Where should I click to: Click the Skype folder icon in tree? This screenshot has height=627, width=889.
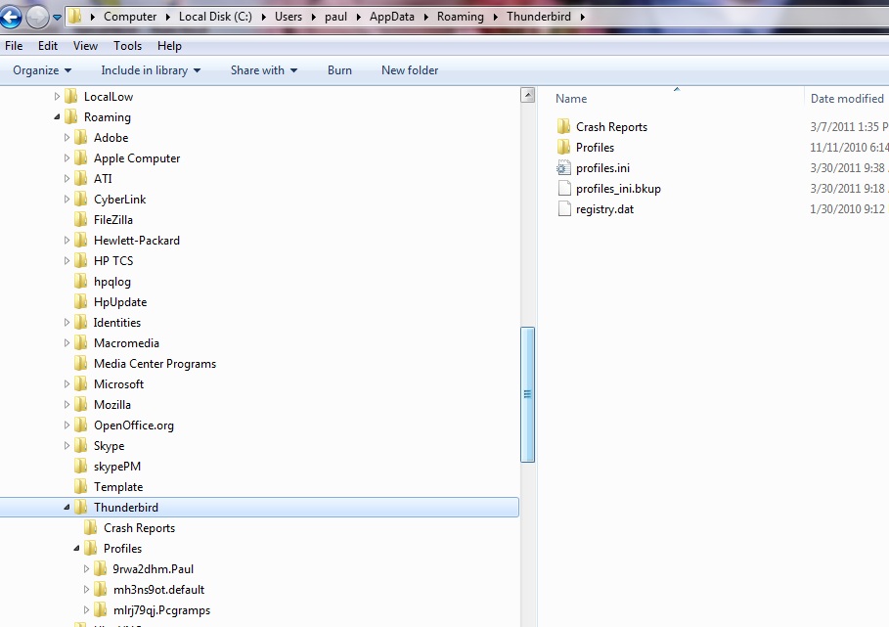pyautogui.click(x=80, y=446)
